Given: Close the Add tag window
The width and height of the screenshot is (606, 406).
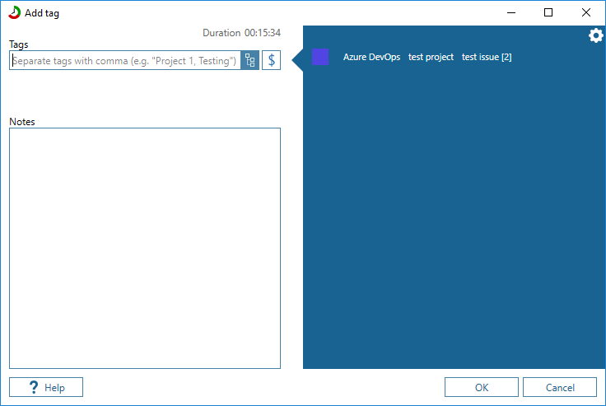Looking at the screenshot, I should (586, 12).
